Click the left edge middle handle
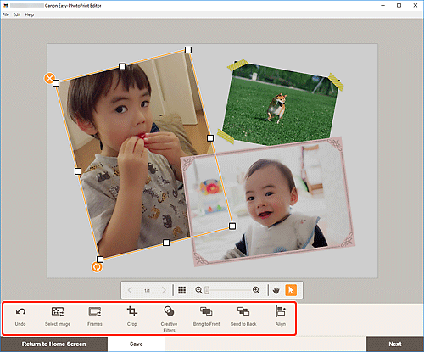Screen dimensions: 424x352 click(x=78, y=171)
